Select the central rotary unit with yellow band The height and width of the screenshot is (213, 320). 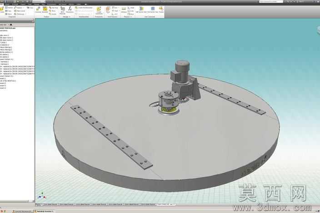(168, 103)
